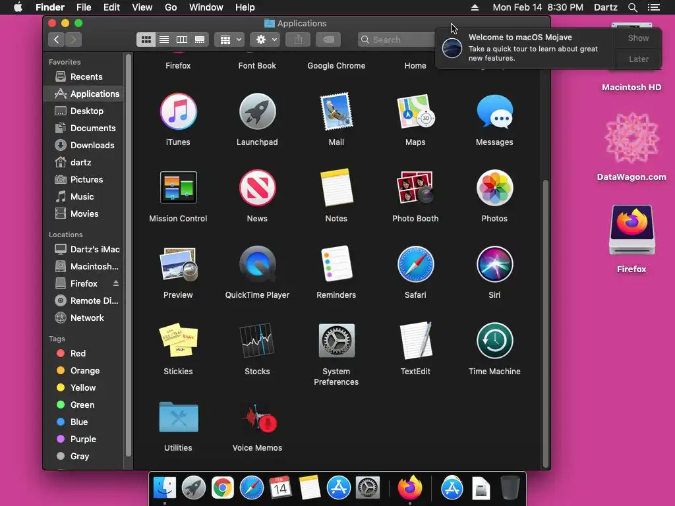Open the Help menu
The image size is (675, 506).
[245, 7]
